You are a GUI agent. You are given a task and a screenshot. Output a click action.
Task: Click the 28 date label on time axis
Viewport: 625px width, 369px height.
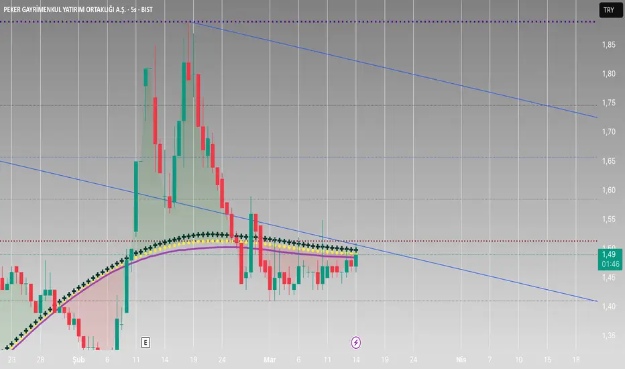point(40,360)
